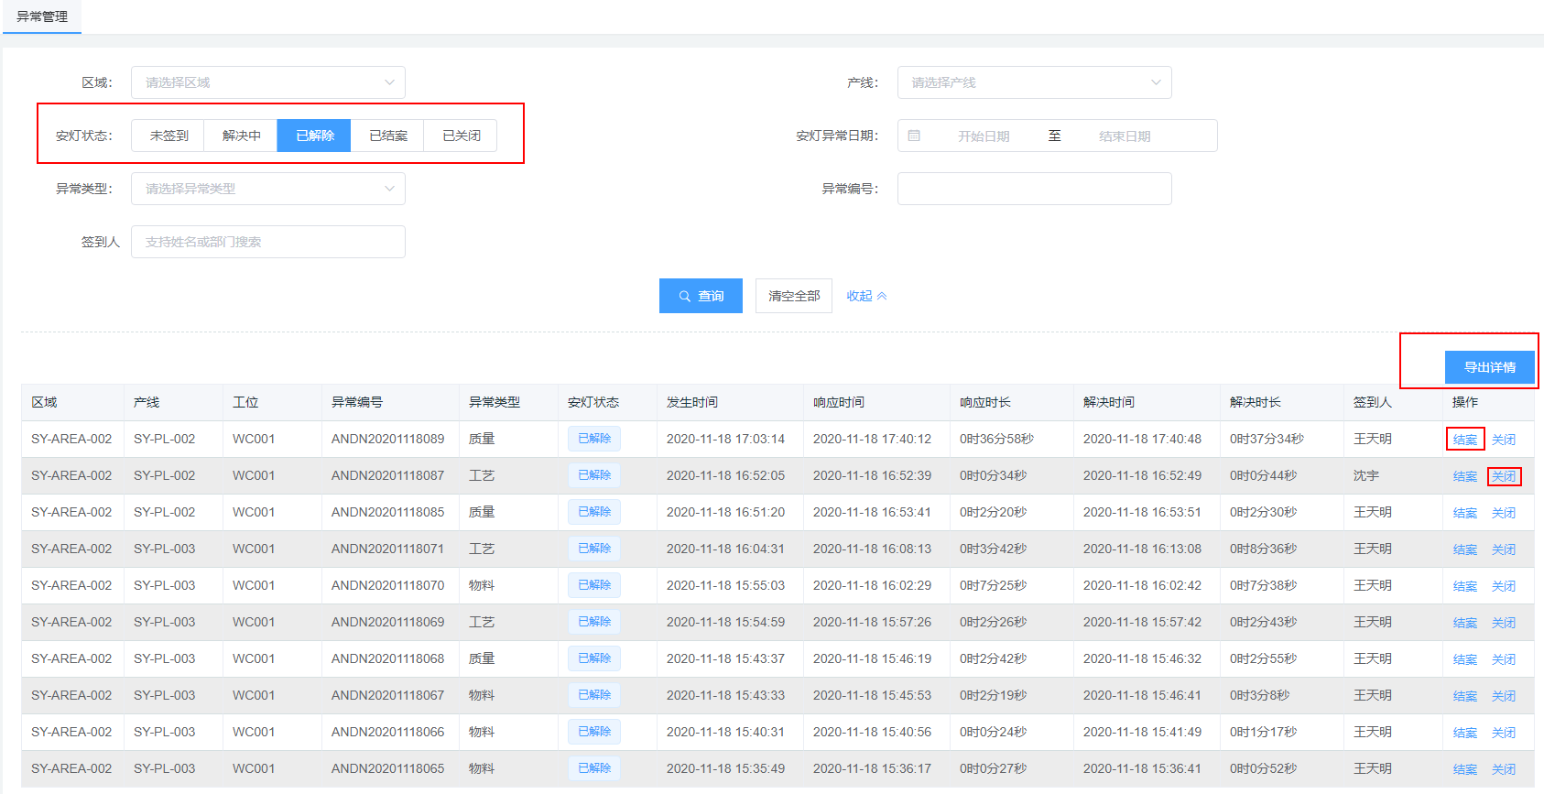The height and width of the screenshot is (794, 1544).
Task: Select the 解决中 status option
Action: [x=242, y=136]
